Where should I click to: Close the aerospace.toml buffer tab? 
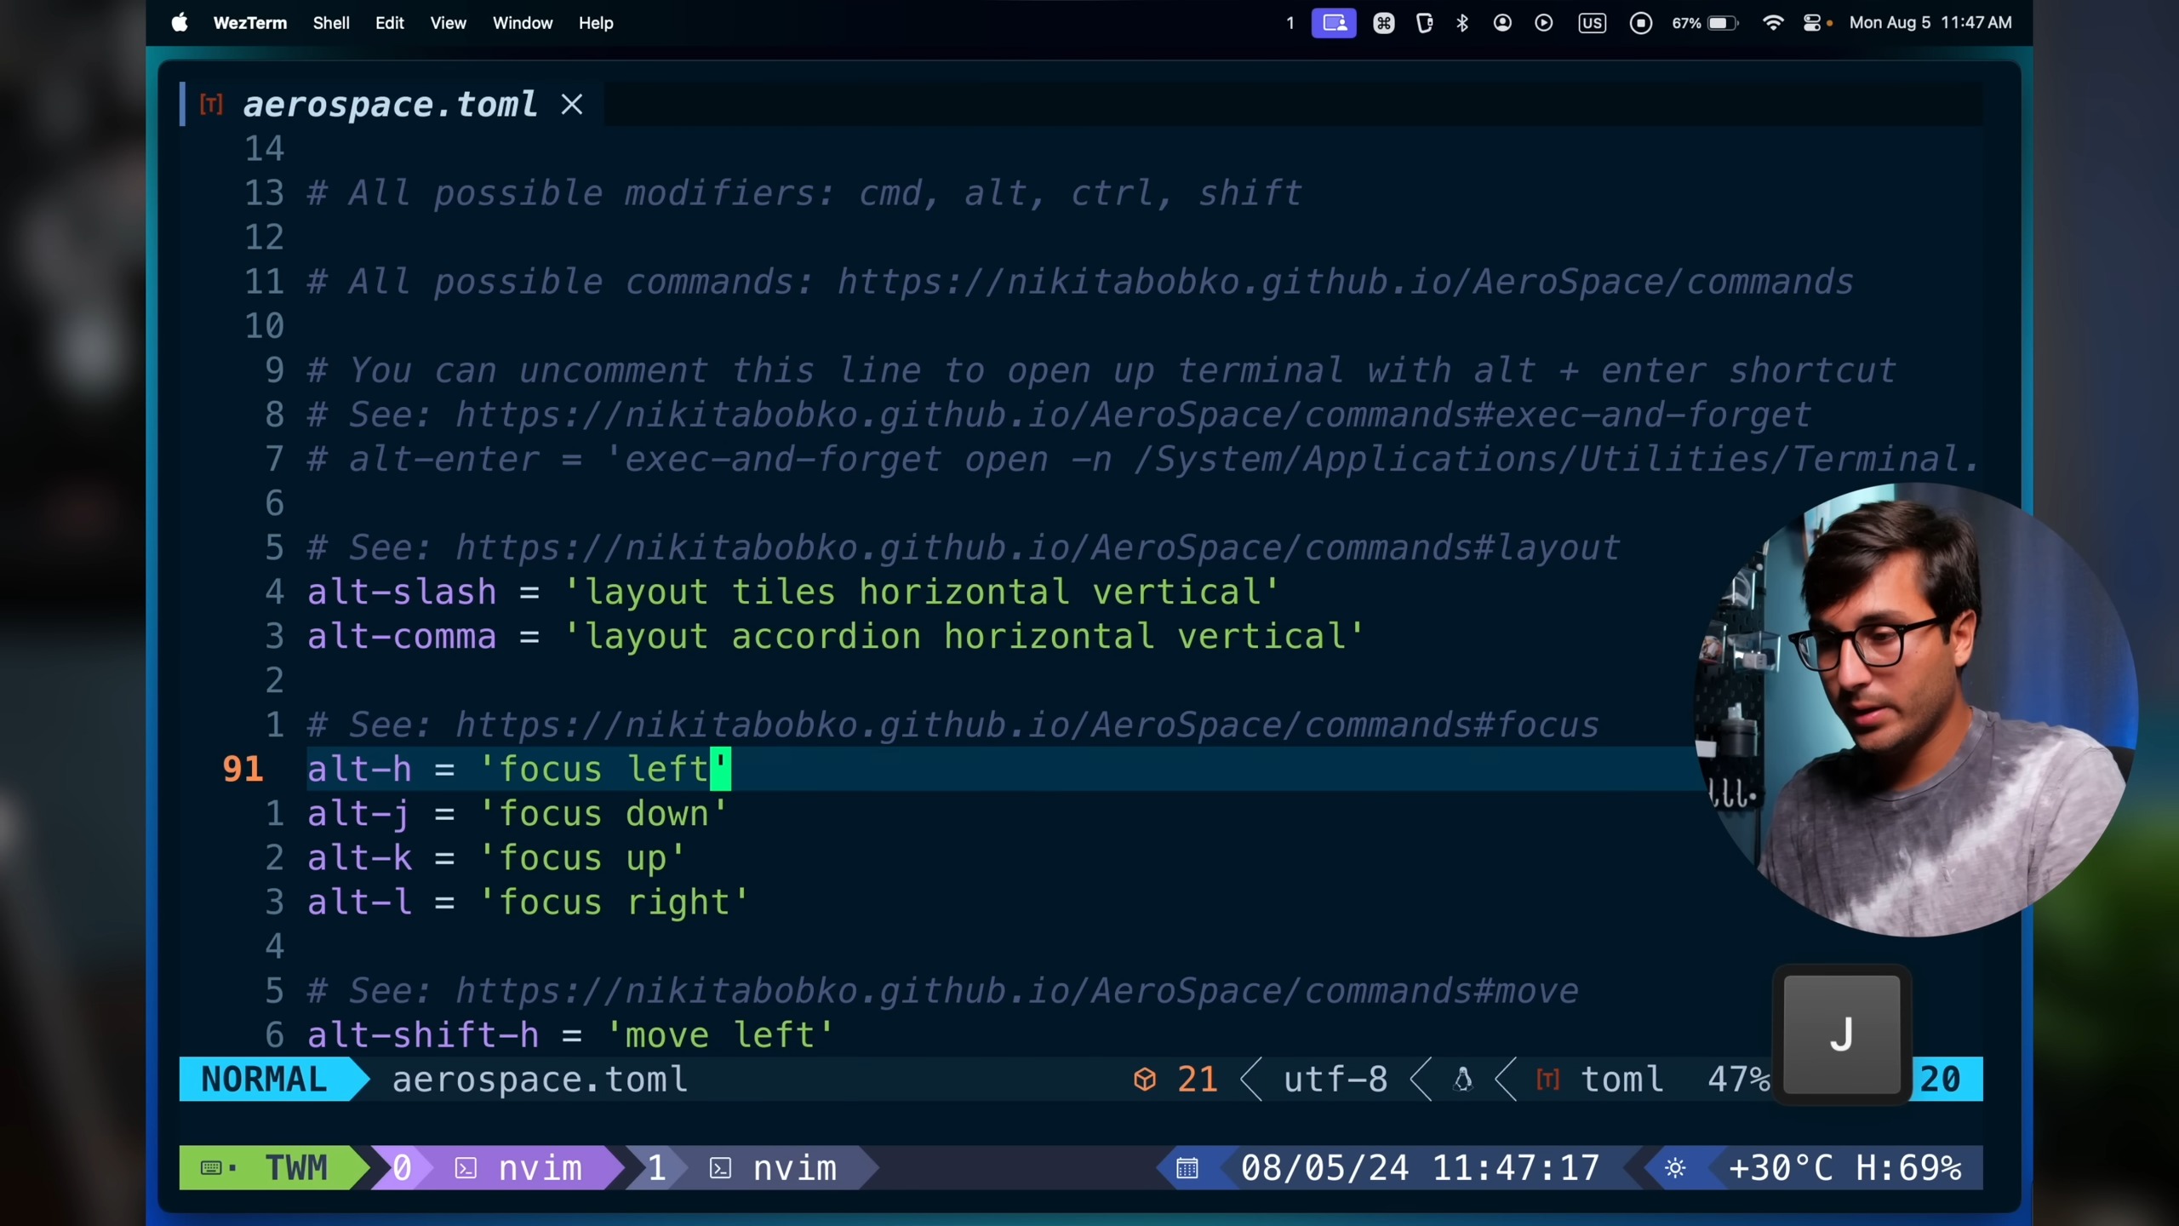pyautogui.click(x=572, y=105)
